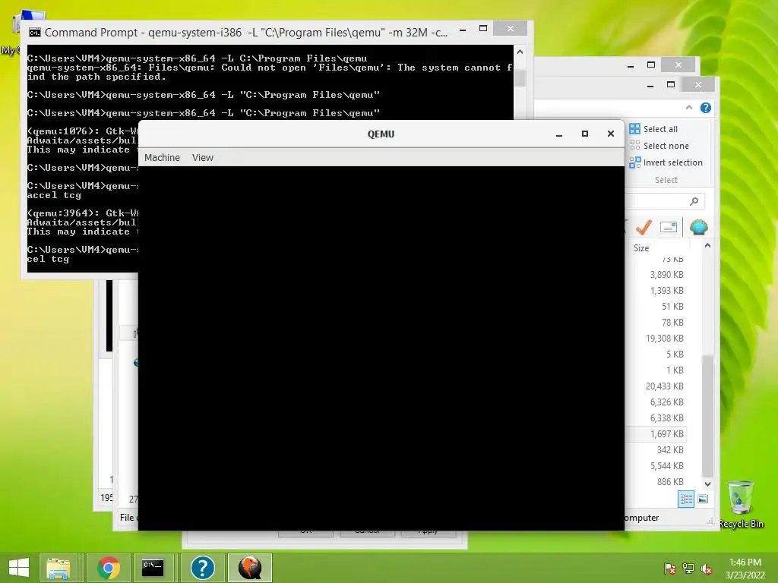
Task: Close the rear Explorer window
Action: tap(678, 65)
